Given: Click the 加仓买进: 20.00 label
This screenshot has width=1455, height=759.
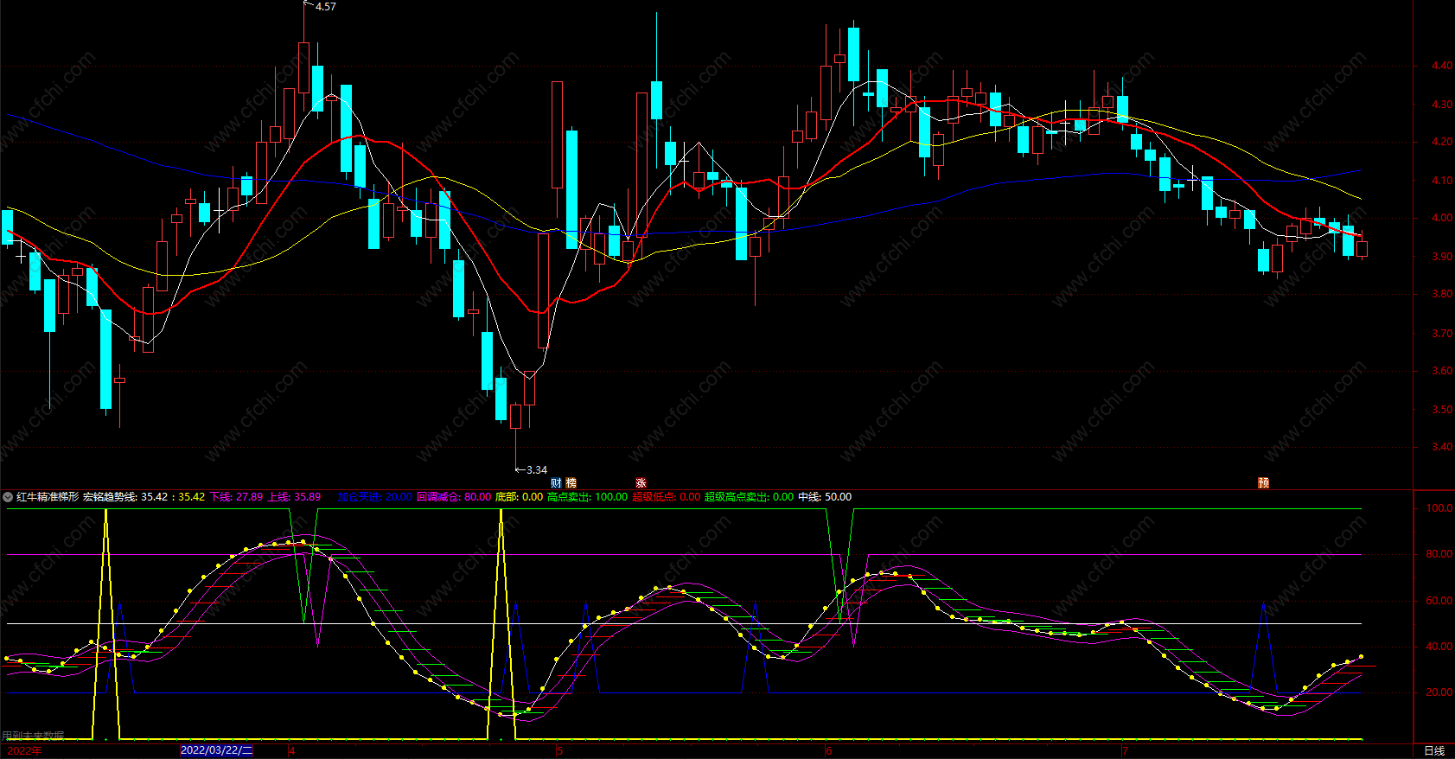Looking at the screenshot, I should (374, 497).
